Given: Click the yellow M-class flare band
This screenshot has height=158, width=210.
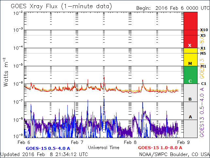Looking at the screenshot, I should coord(190,57).
